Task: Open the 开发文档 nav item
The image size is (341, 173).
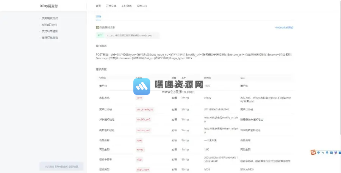Action: 111,6
